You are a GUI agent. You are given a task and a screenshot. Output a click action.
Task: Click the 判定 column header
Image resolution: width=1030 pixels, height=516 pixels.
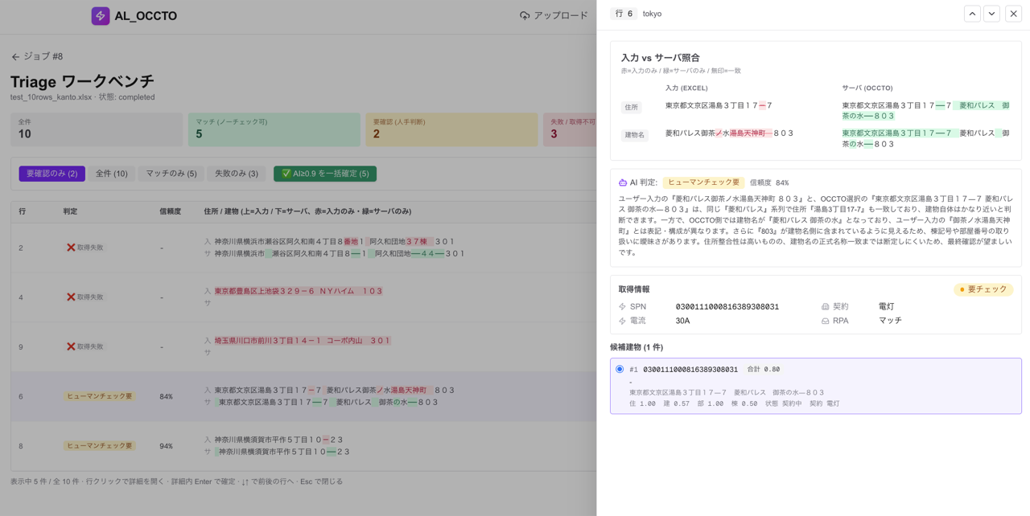pyautogui.click(x=71, y=211)
